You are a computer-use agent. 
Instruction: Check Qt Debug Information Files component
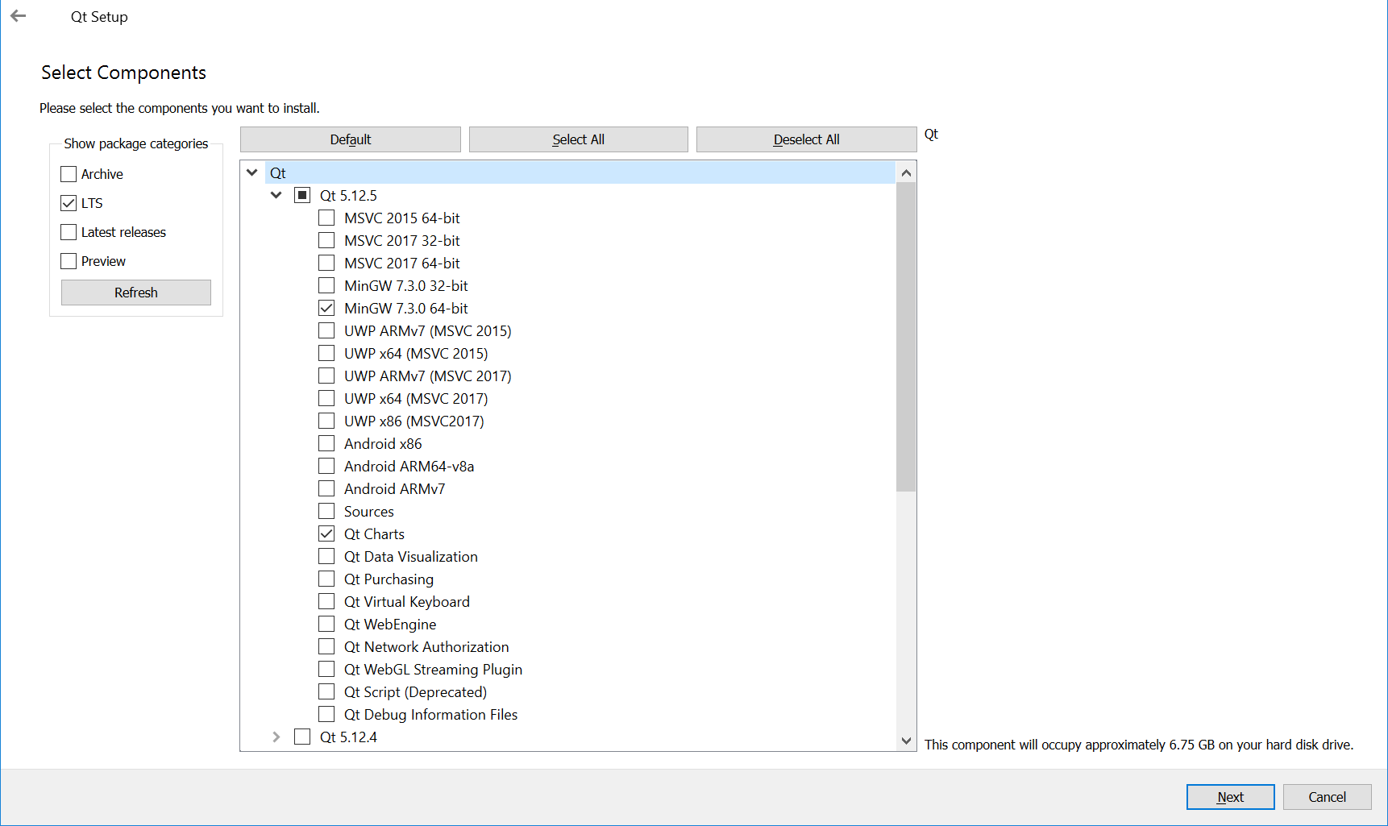tap(326, 714)
